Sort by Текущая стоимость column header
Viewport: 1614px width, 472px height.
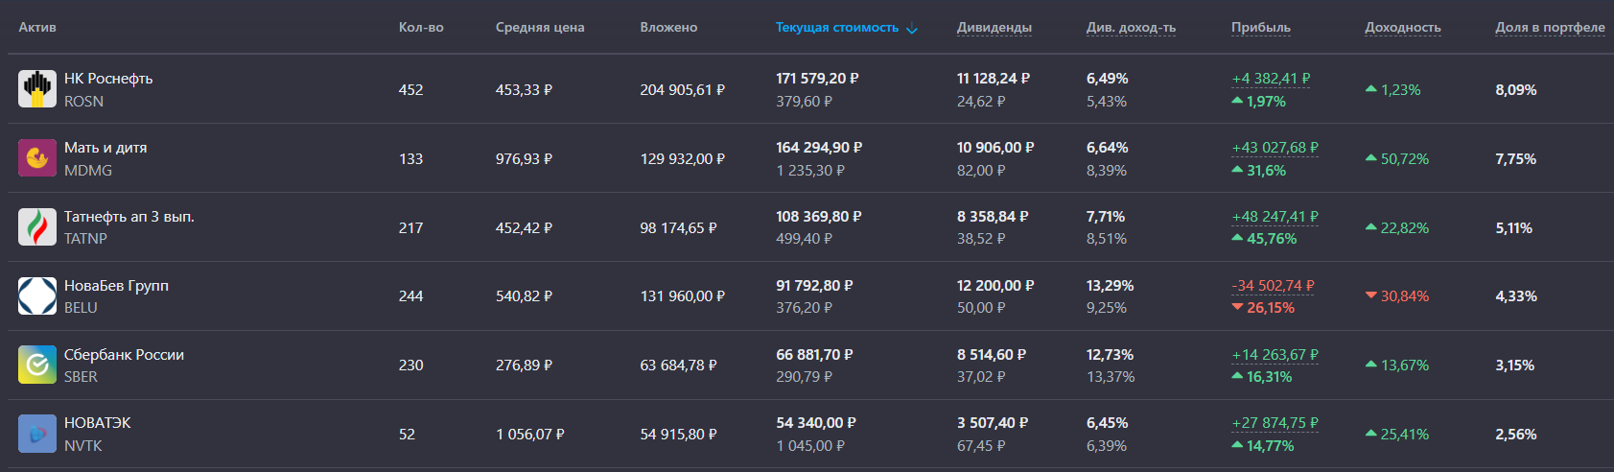(836, 28)
